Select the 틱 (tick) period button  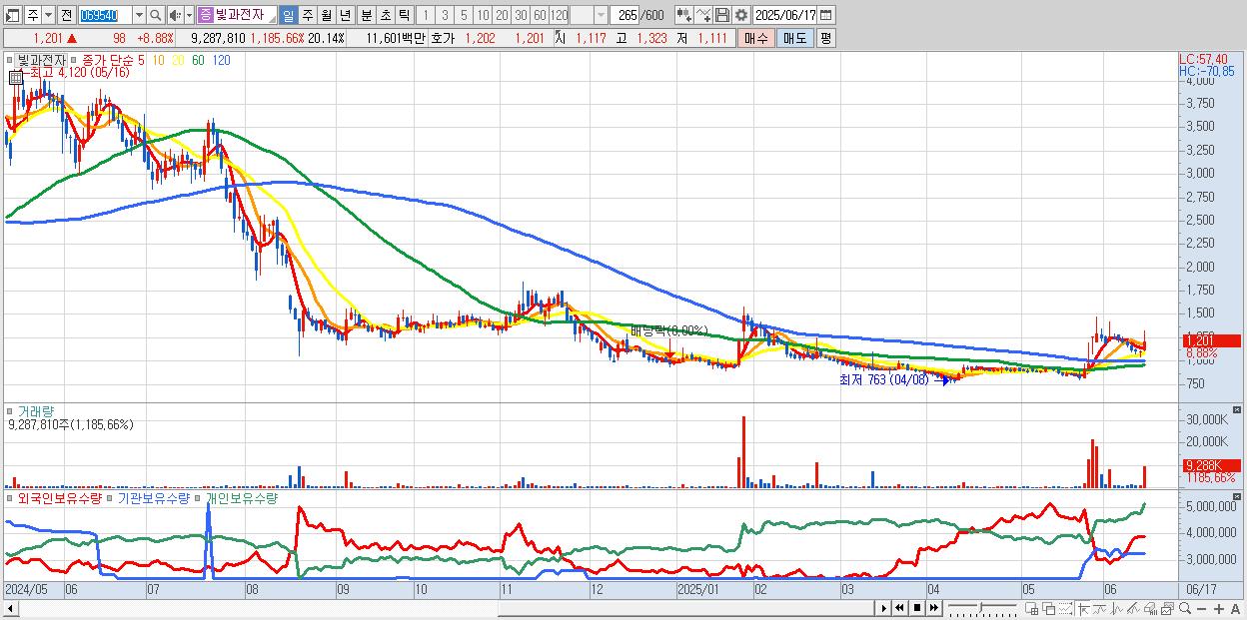(404, 15)
